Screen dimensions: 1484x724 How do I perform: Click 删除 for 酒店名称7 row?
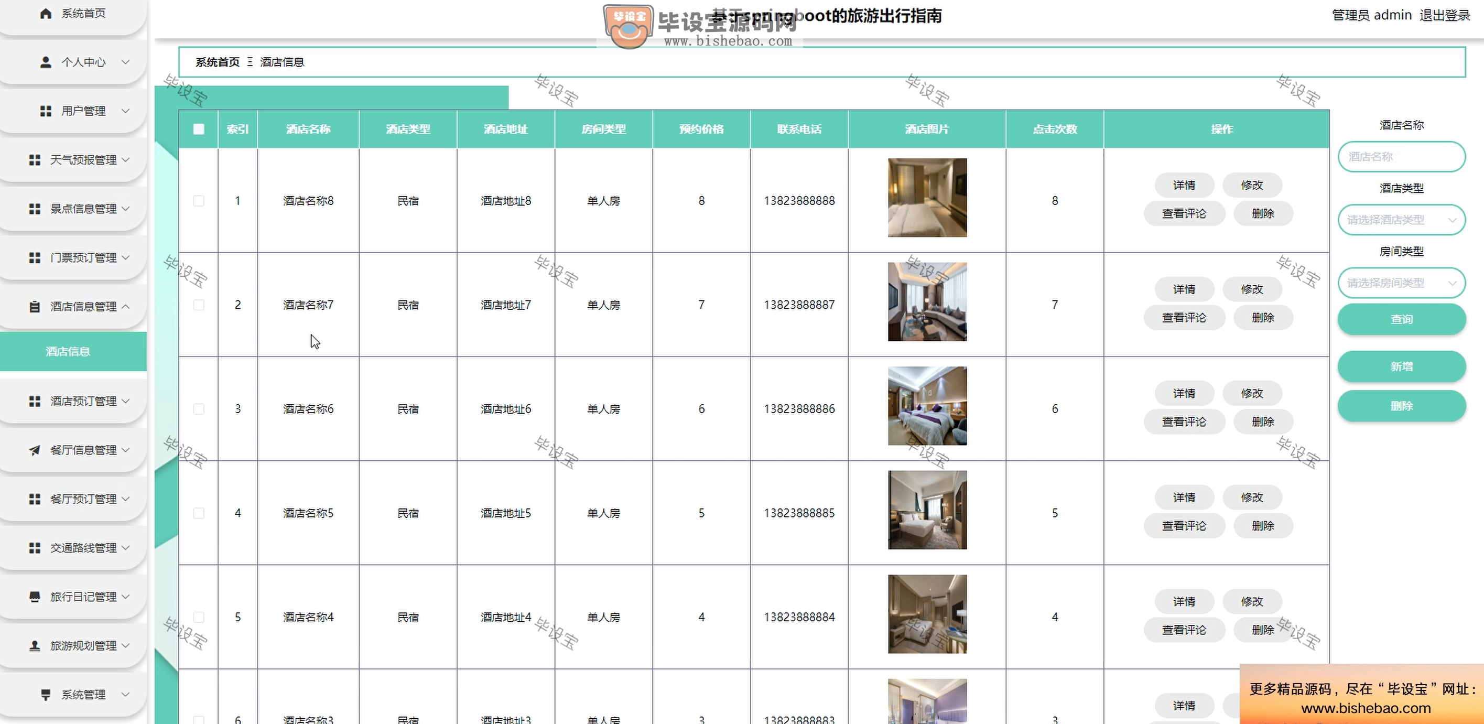pyautogui.click(x=1263, y=318)
